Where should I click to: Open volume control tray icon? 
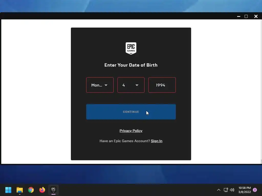(x=232, y=190)
